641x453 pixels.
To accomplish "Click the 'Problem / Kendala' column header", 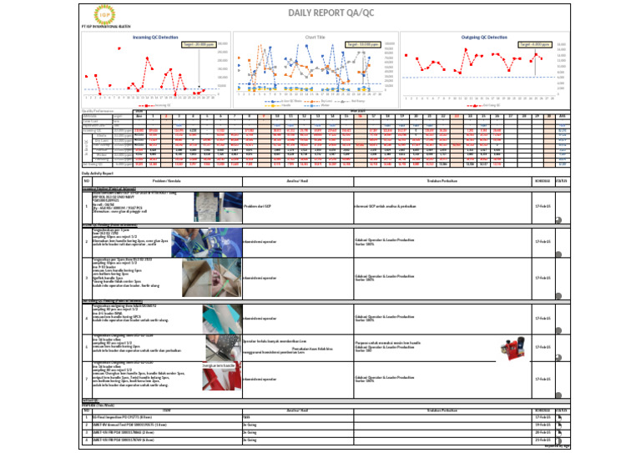I will pos(166,180).
